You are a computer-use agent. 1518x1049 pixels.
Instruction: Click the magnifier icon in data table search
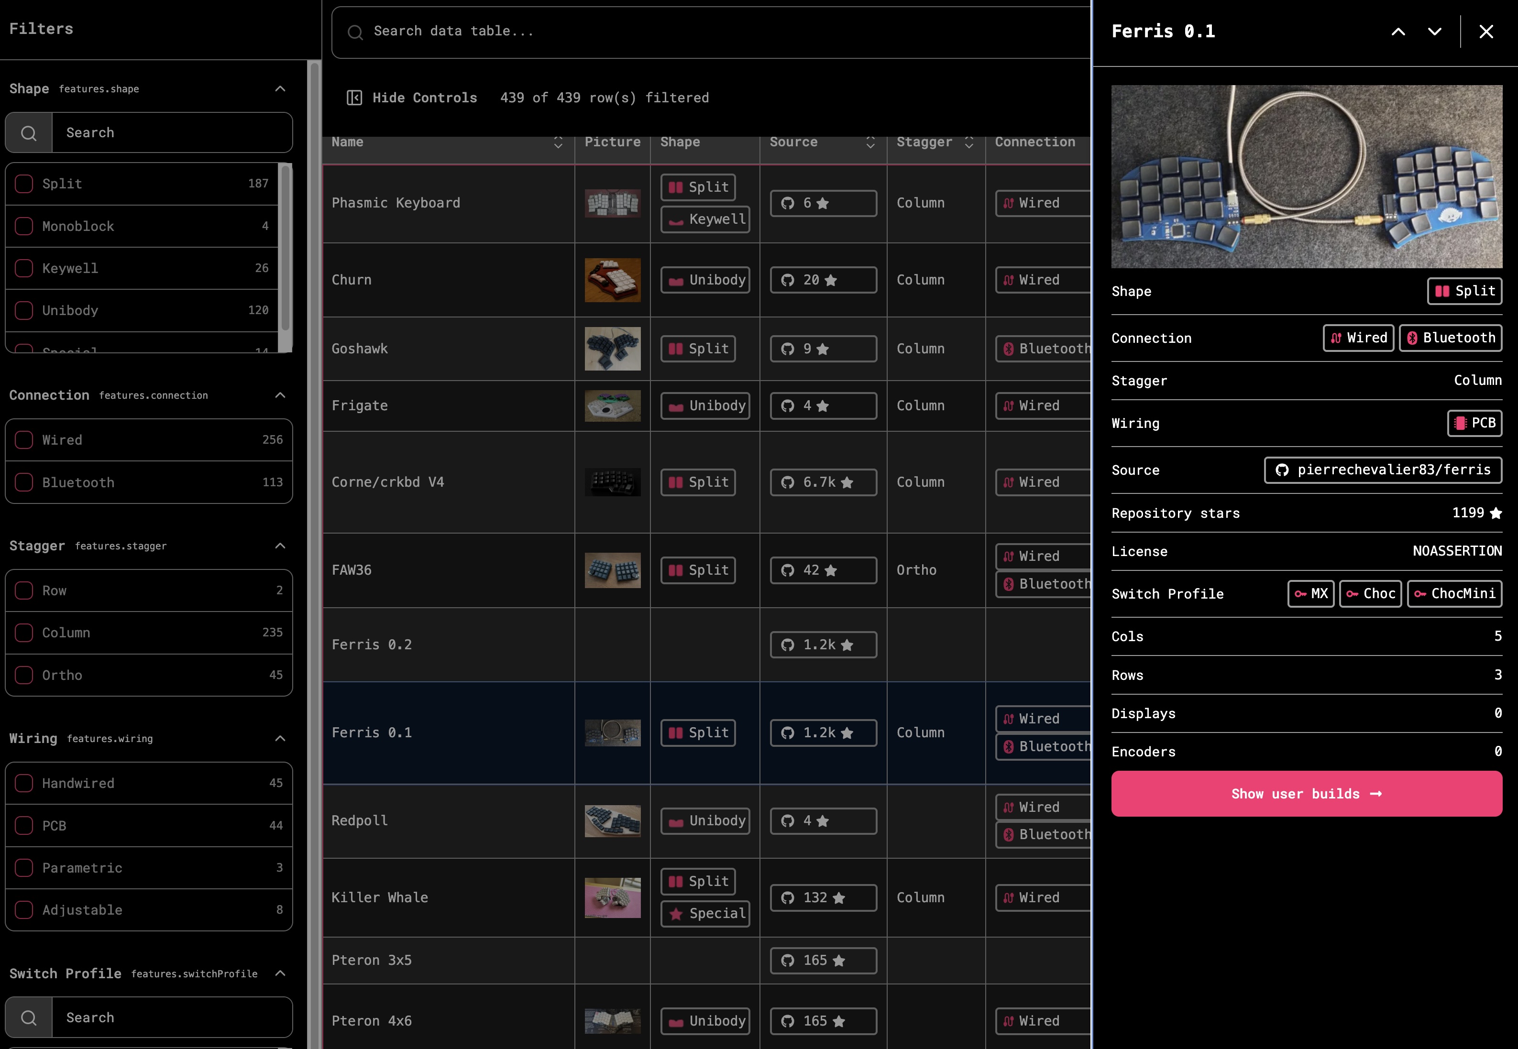coord(355,32)
